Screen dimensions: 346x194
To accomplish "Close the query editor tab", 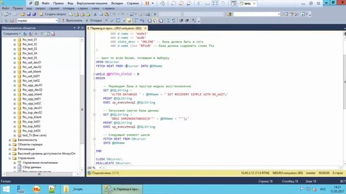I will 145,29.
